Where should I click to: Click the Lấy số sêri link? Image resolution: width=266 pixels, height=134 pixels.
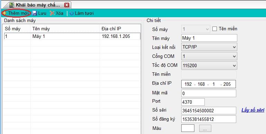click(x=253, y=110)
